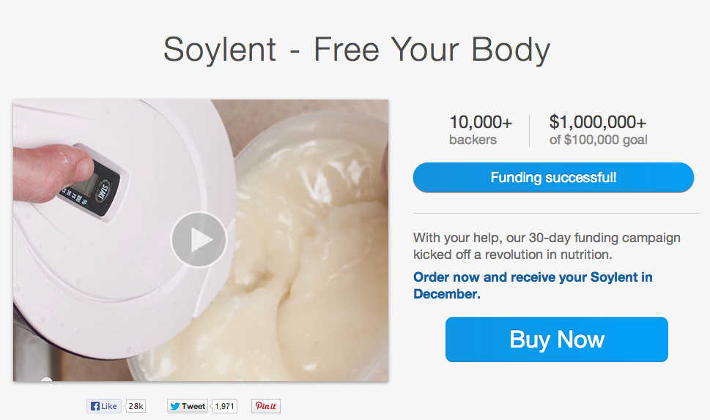
Task: Click the Funding successful! bar
Action: coord(553,178)
